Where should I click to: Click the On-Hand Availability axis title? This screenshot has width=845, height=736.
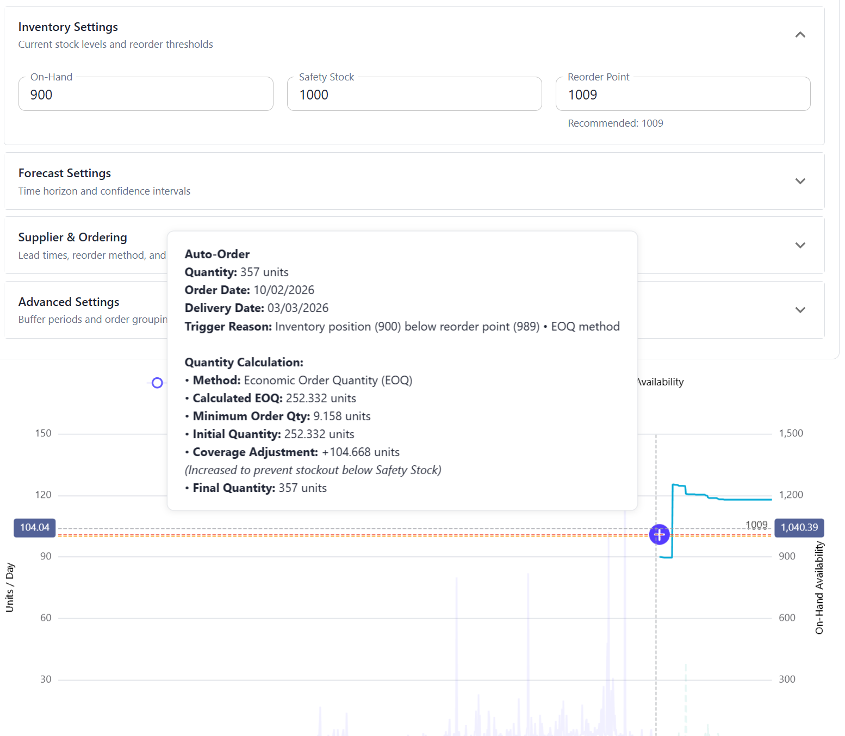click(819, 588)
